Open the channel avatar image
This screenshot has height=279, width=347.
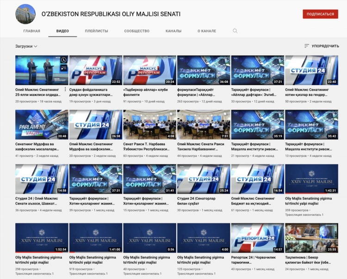25,14
